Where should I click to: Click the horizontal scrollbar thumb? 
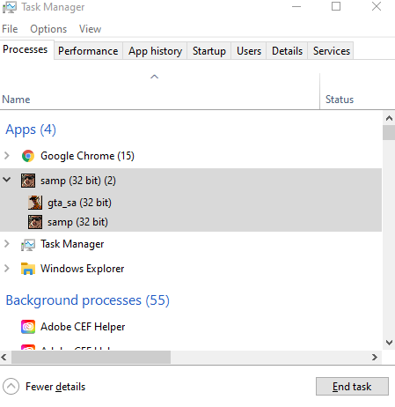click(x=91, y=358)
